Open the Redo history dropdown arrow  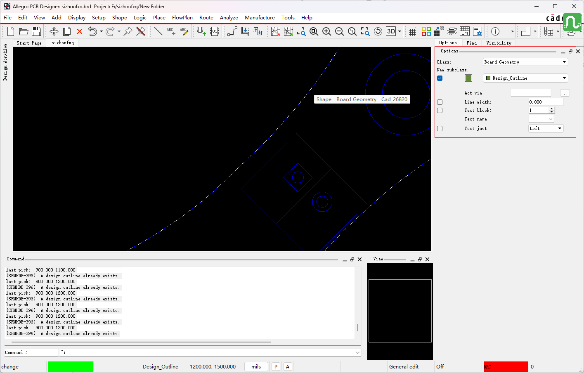click(119, 31)
